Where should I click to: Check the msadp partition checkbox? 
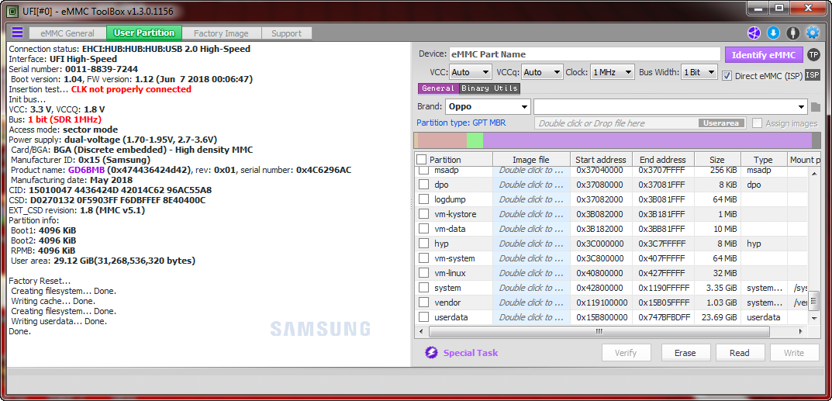pyautogui.click(x=423, y=171)
